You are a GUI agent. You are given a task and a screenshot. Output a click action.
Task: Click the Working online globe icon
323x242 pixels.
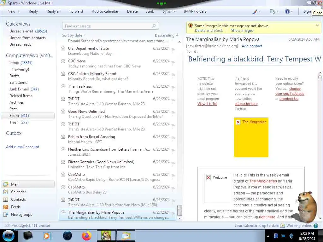point(316,226)
